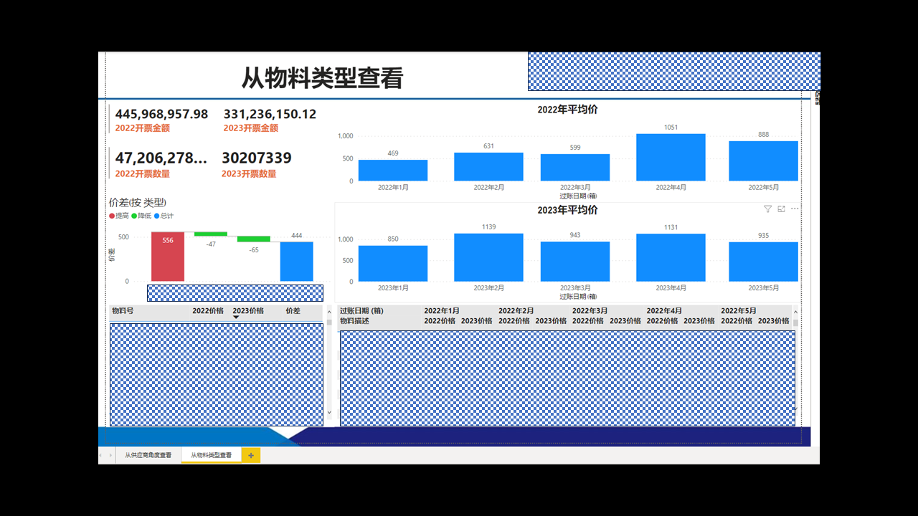The image size is (918, 516).
Task: Select 2023年4月 bar valued 1131
Action: pos(671,258)
